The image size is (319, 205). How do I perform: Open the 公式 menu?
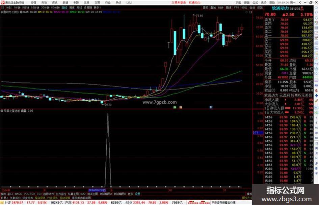(x=255, y=3)
